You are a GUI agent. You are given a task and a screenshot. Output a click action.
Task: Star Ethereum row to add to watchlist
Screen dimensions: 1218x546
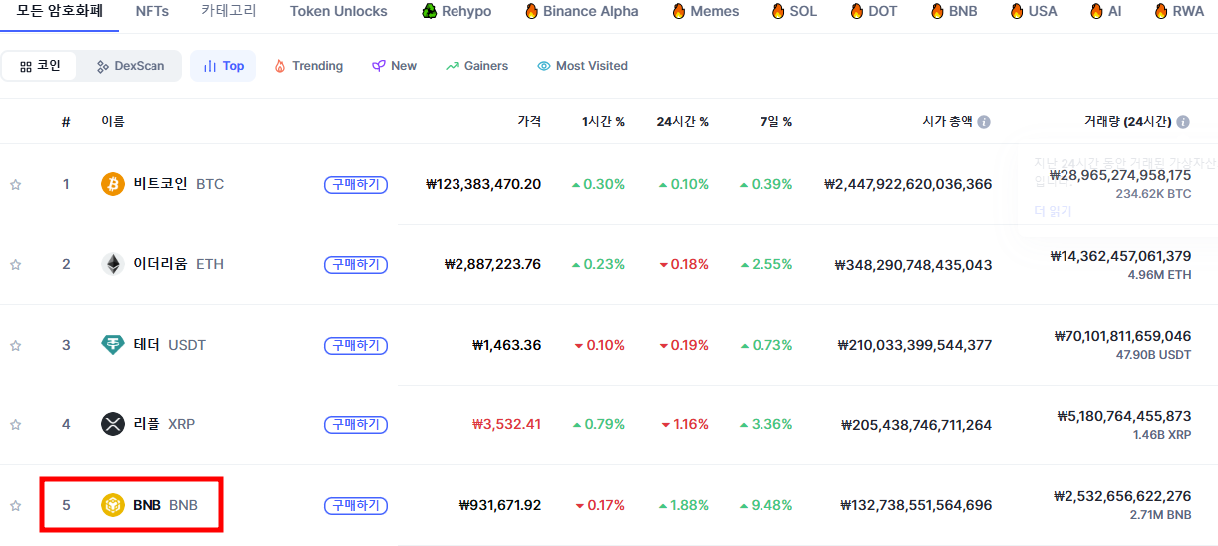click(15, 264)
